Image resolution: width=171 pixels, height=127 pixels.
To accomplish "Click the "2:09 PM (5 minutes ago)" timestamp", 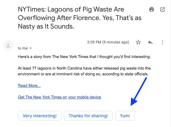I will 108,42.
